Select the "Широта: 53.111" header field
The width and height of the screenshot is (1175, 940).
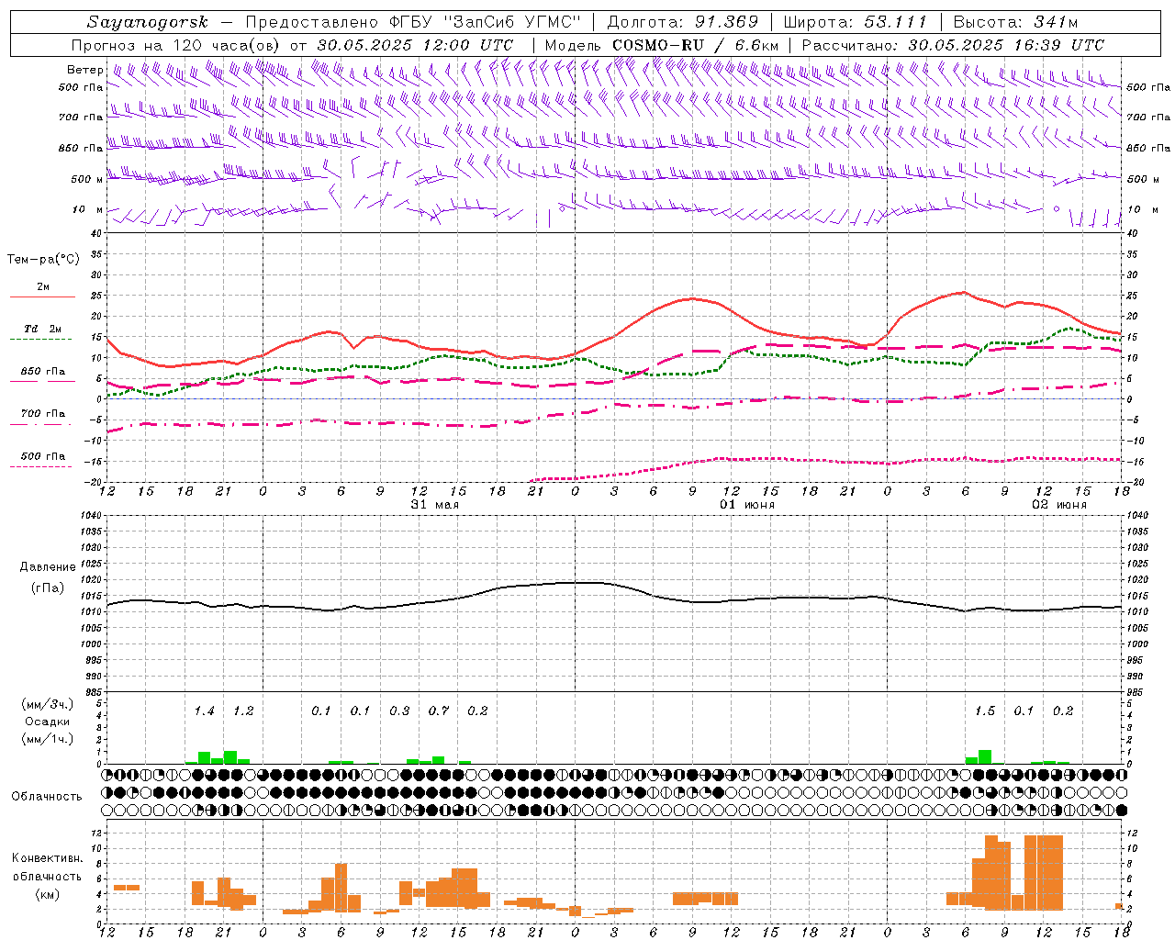(x=856, y=22)
